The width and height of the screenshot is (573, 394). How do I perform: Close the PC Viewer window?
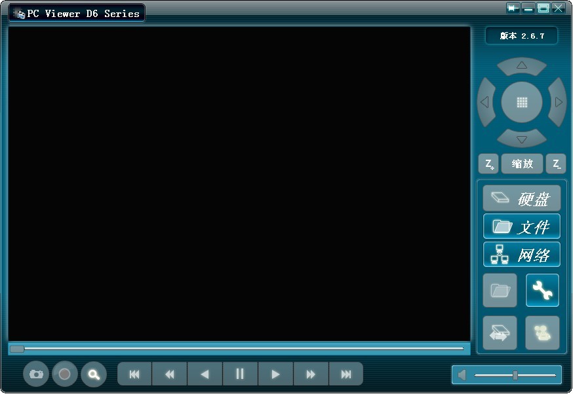[559, 9]
